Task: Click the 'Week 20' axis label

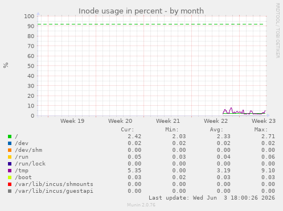Action: [120, 121]
